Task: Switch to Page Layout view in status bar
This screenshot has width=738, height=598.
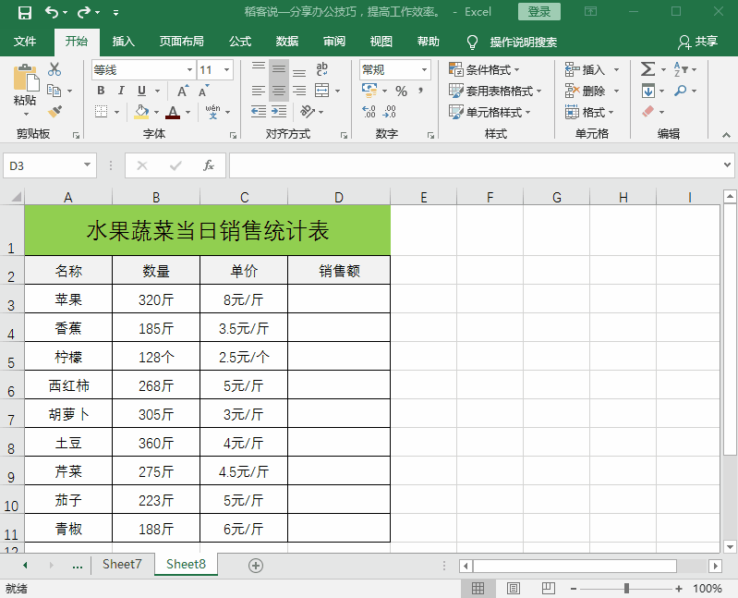Action: pyautogui.click(x=513, y=589)
